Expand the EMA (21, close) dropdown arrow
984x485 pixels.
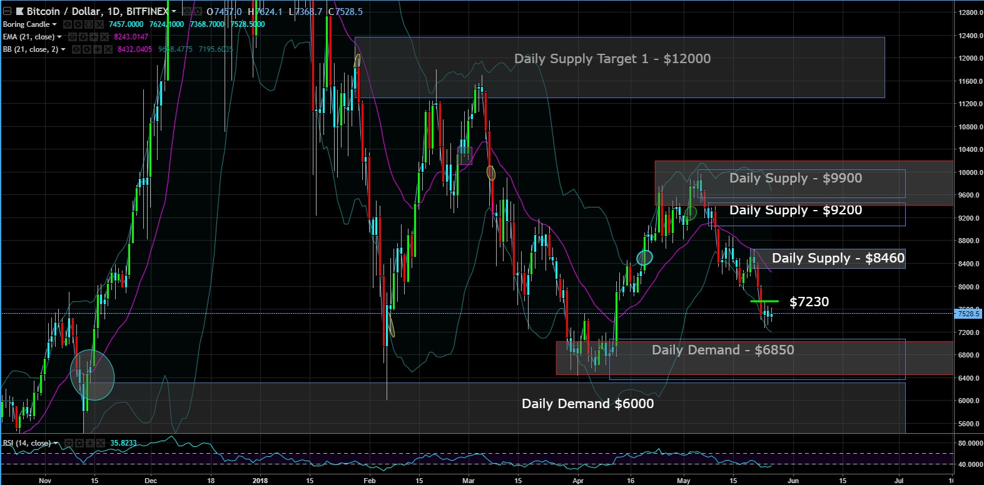click(59, 37)
